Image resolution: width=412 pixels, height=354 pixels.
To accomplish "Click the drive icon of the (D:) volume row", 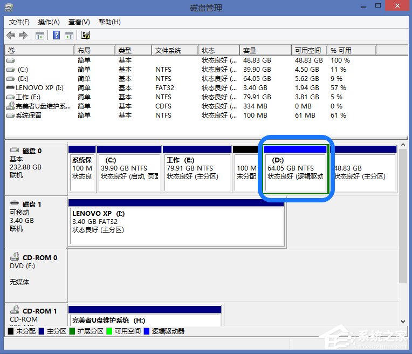I will tap(10, 79).
